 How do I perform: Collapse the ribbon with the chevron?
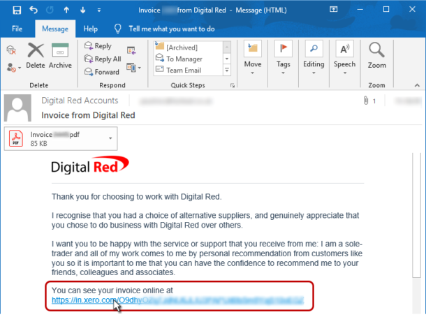coord(417,85)
